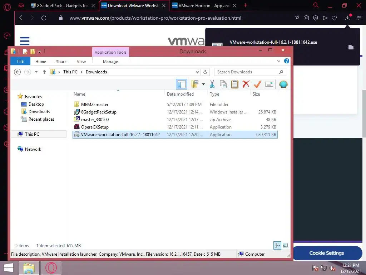
Task: Click the Rename icon in Explorer toolbar
Action: [269, 84]
